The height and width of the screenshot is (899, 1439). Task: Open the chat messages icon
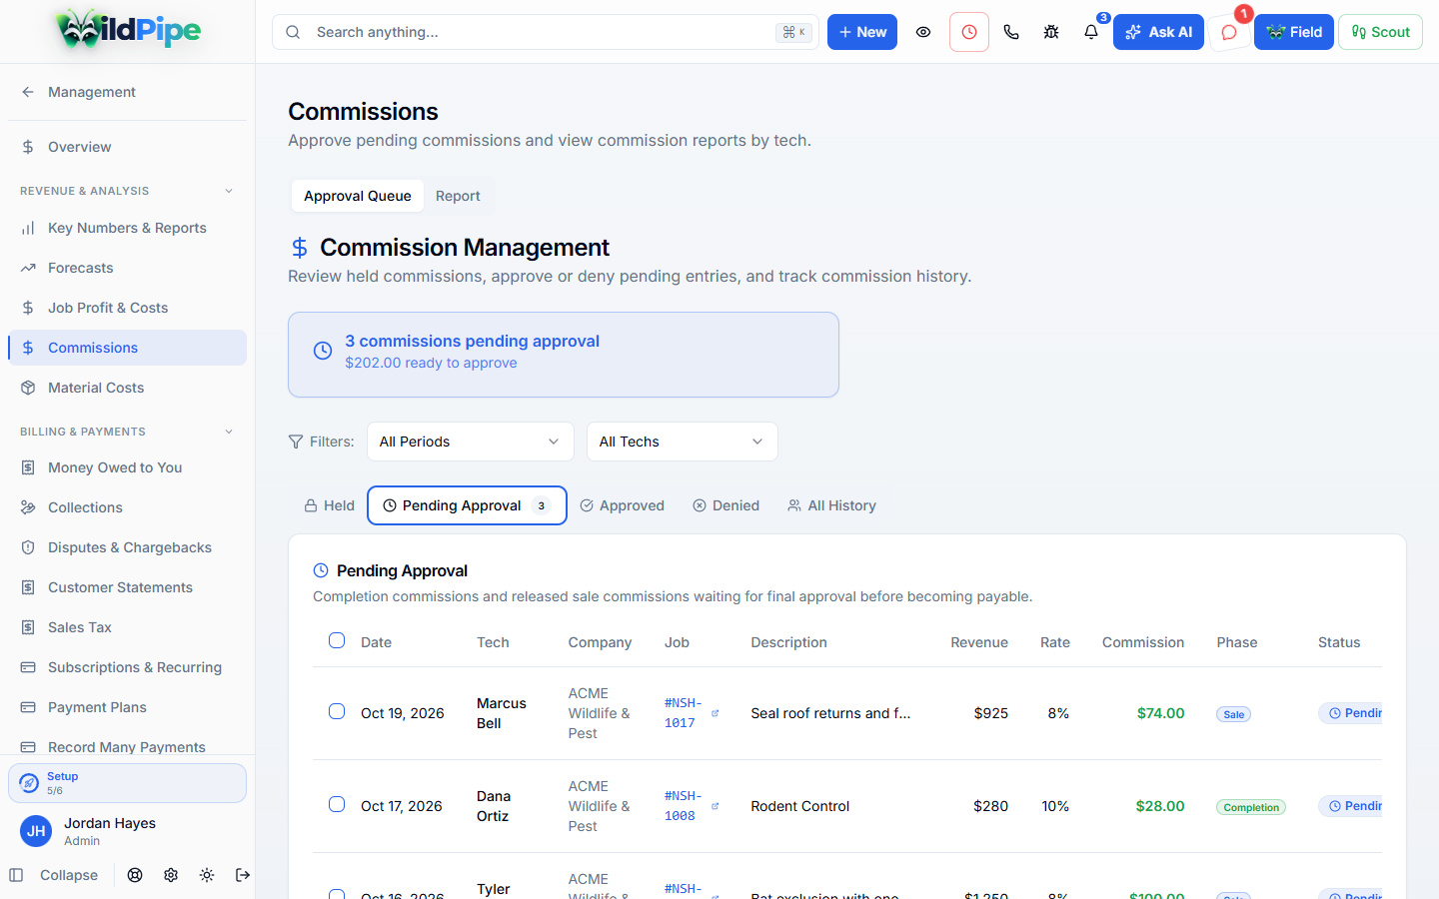1229,32
